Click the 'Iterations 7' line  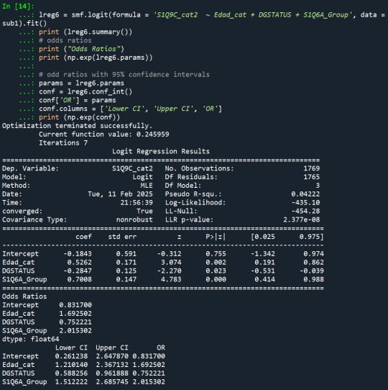(x=63, y=142)
